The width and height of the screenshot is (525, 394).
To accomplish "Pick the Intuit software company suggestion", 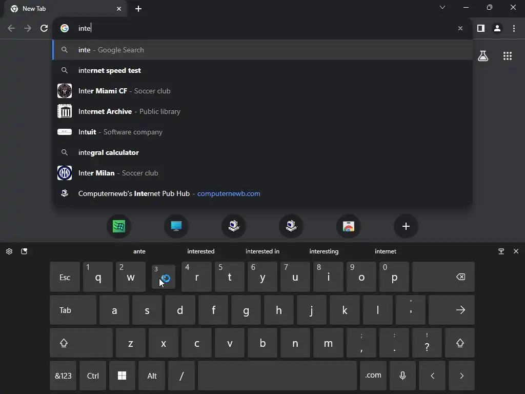I will click(x=262, y=132).
